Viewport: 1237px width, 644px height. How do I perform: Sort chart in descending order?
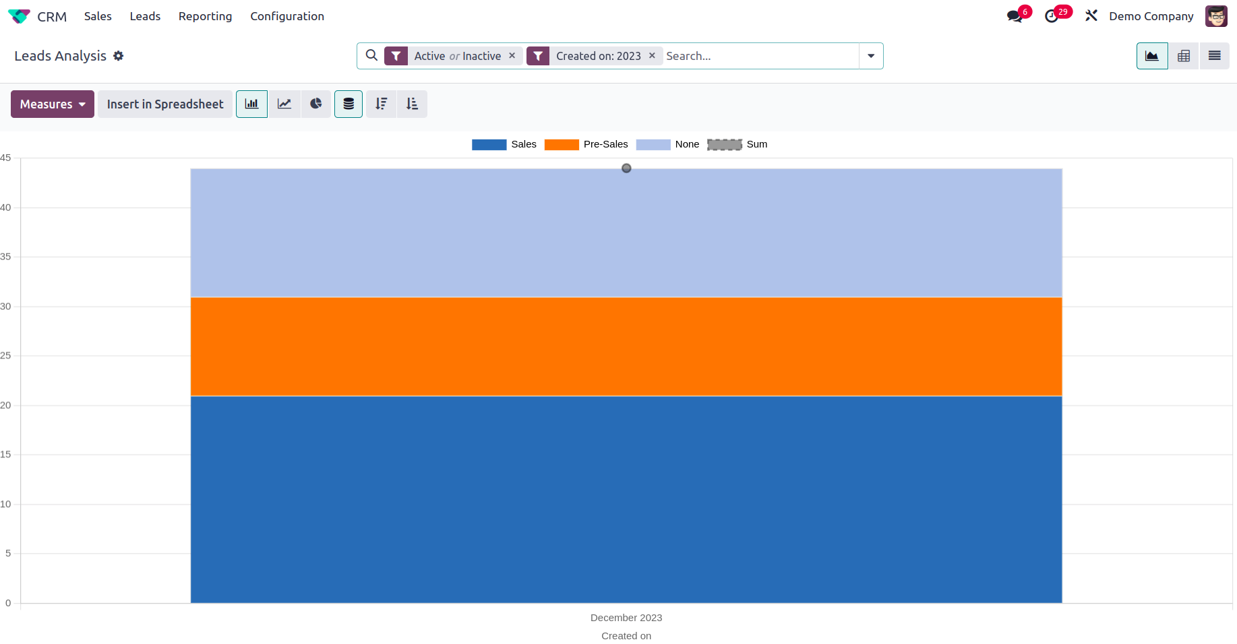(382, 104)
